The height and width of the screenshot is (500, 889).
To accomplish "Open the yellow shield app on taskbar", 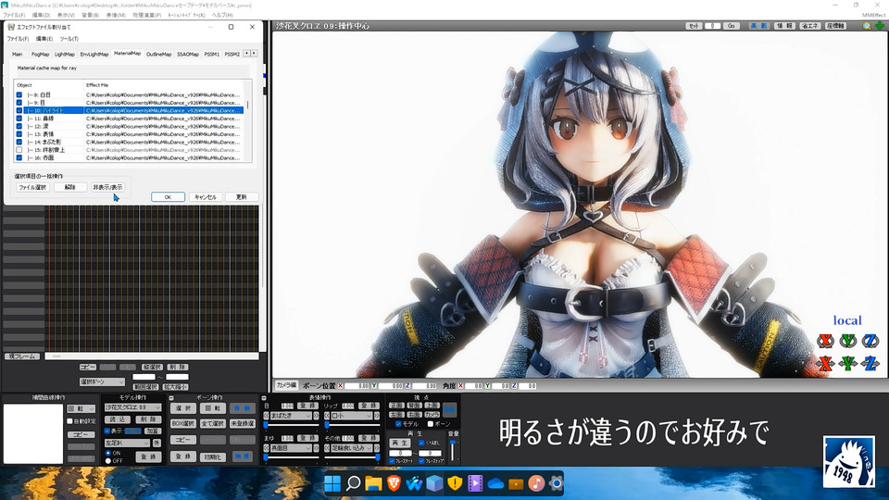I will (455, 483).
